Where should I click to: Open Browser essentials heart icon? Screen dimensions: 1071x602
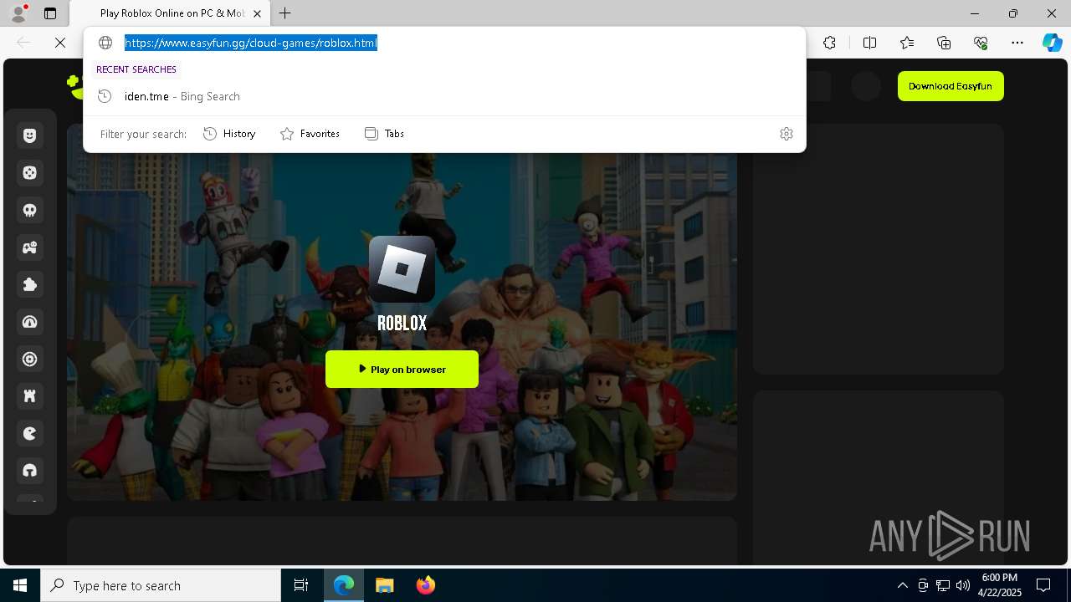pos(981,43)
